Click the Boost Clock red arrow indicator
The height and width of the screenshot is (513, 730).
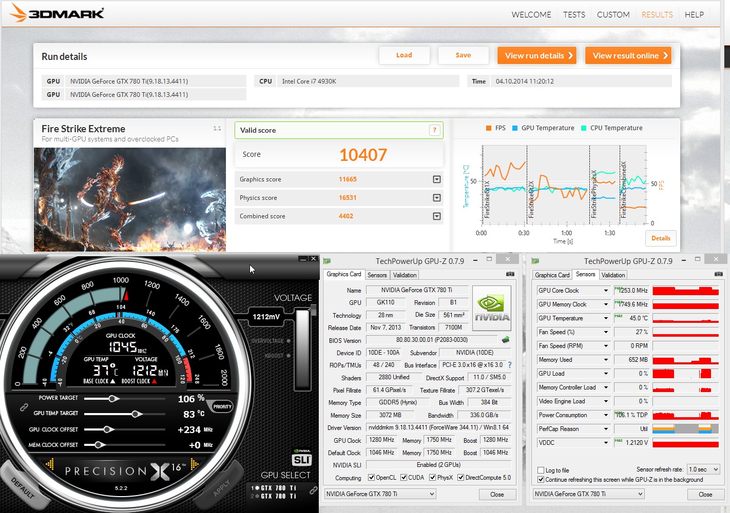(x=154, y=381)
